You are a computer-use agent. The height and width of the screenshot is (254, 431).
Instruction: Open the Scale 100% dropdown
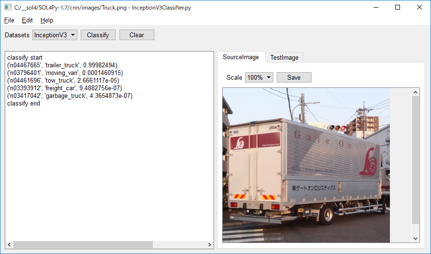[259, 77]
